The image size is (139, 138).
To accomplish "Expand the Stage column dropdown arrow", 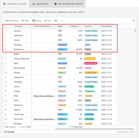I will point(67,26).
